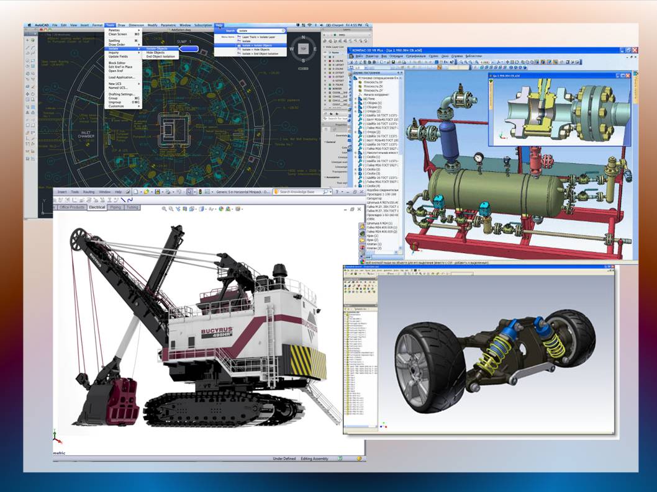Open SolidWorks Options from the toolbar icon

(207, 192)
